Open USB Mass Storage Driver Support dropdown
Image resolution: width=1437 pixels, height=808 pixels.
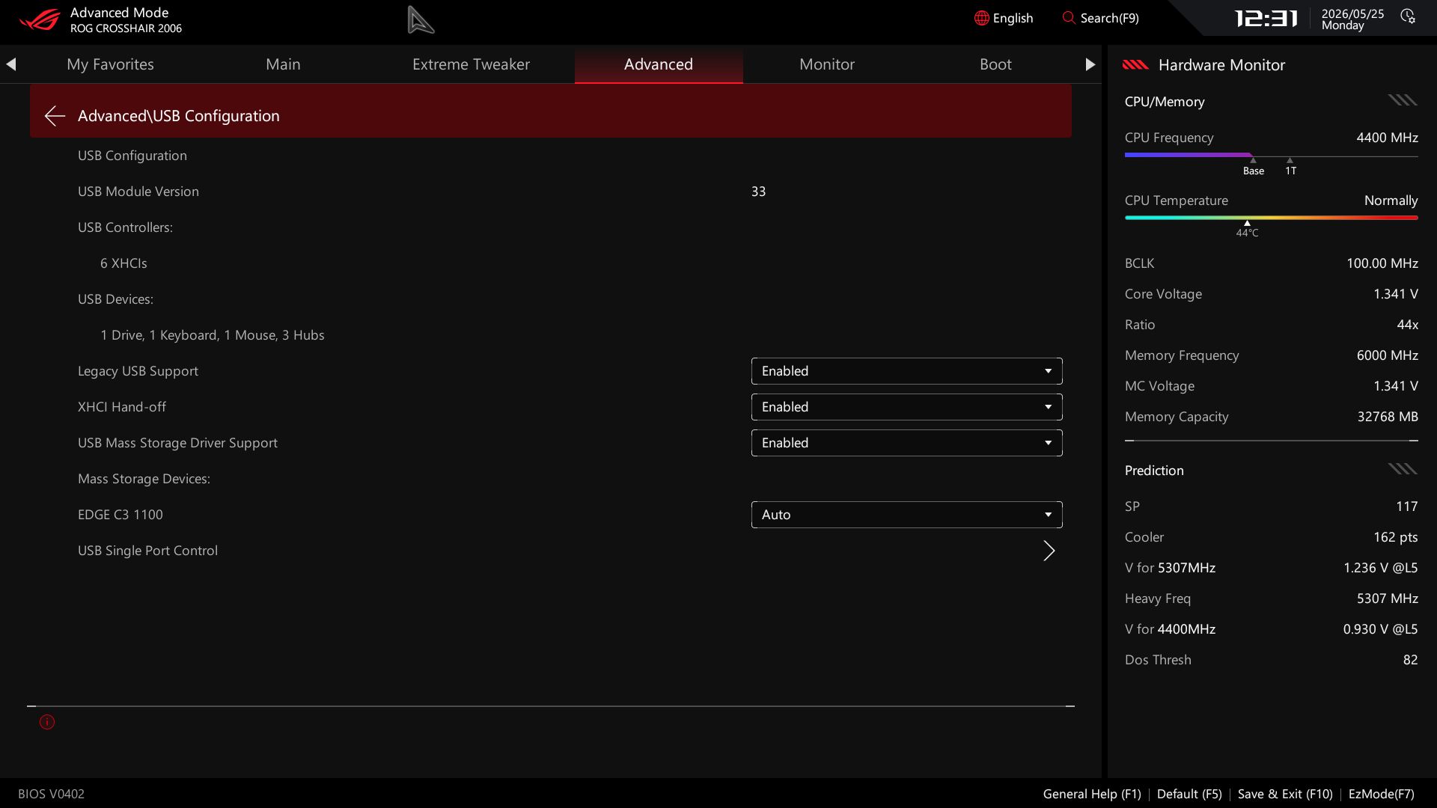tap(906, 443)
